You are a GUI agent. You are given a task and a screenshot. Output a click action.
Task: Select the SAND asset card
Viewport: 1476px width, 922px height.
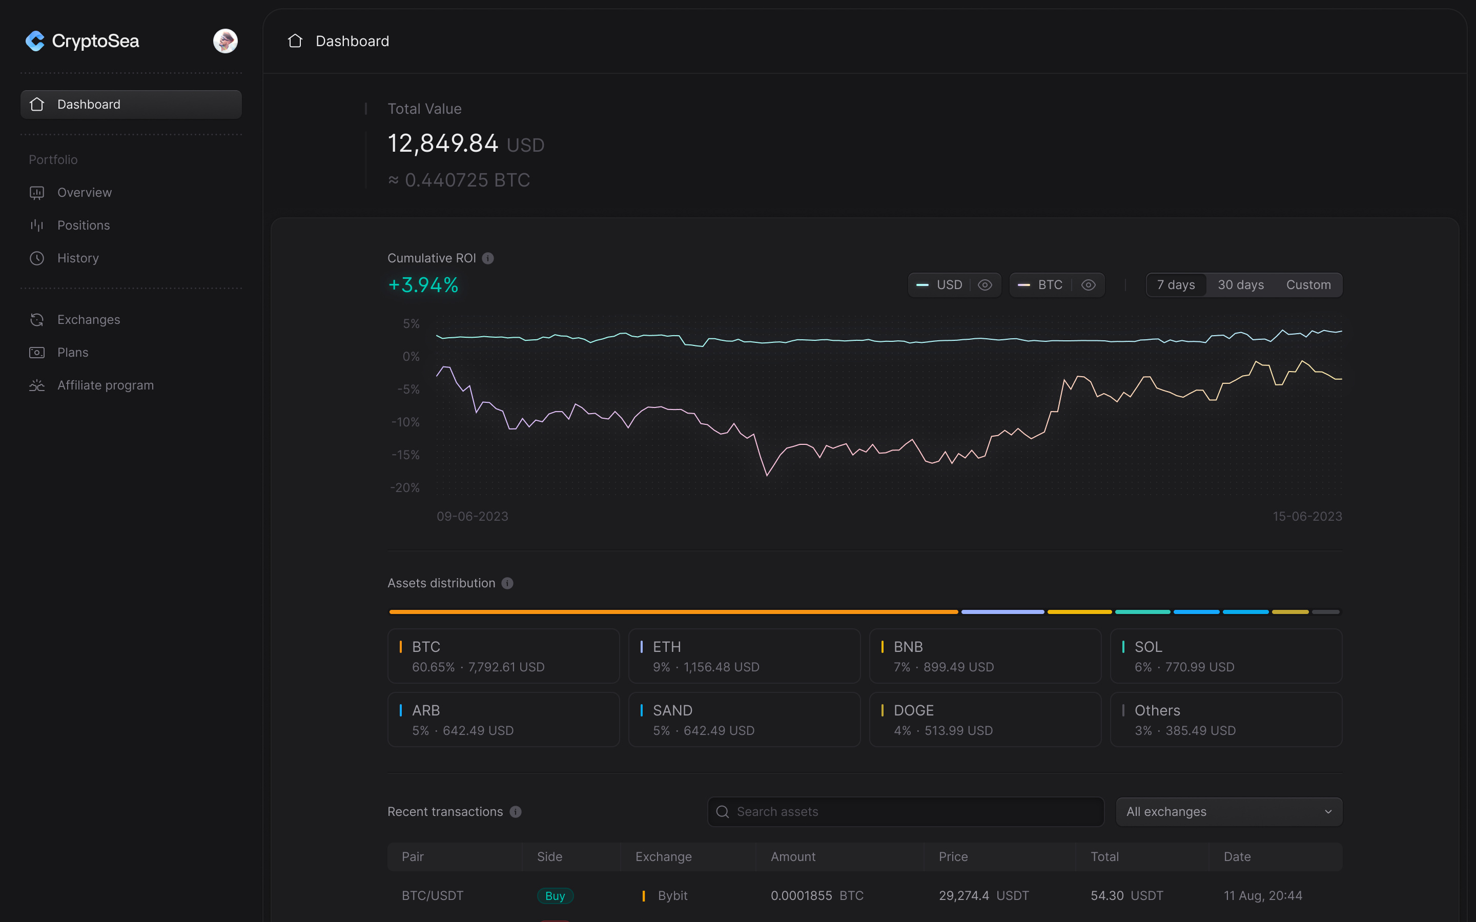point(744,720)
